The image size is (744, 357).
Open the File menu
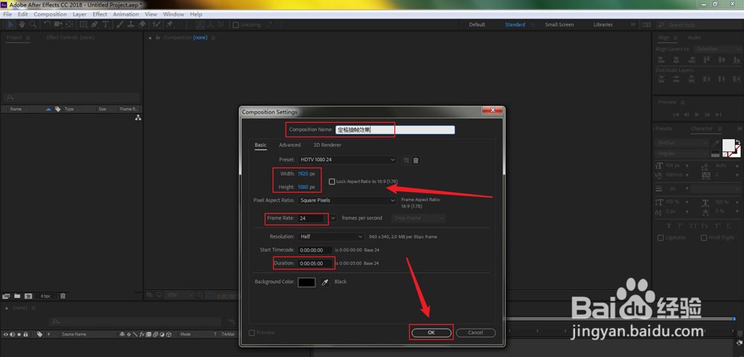point(7,14)
